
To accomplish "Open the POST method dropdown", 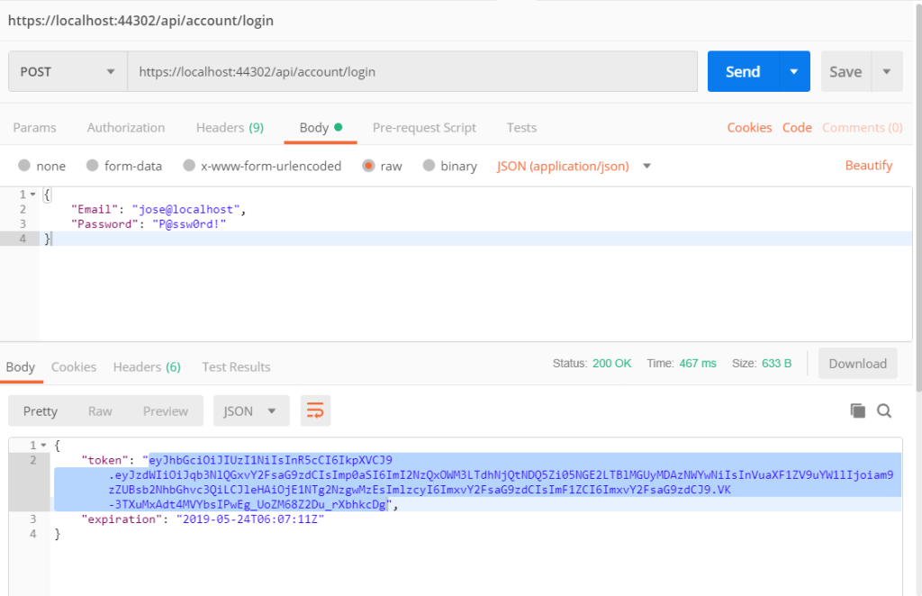I will pyautogui.click(x=110, y=71).
